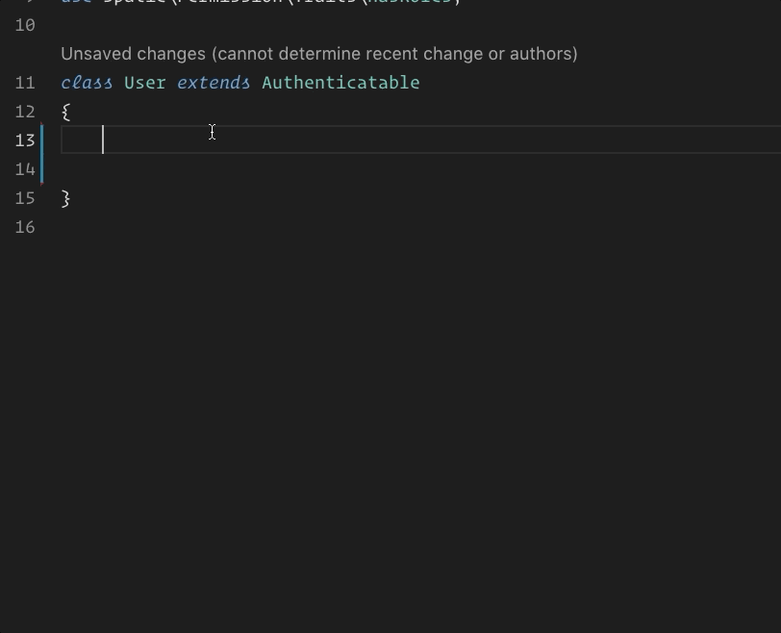Click the blue change indicator beside line 13
This screenshot has height=633, width=781.
[x=42, y=139]
